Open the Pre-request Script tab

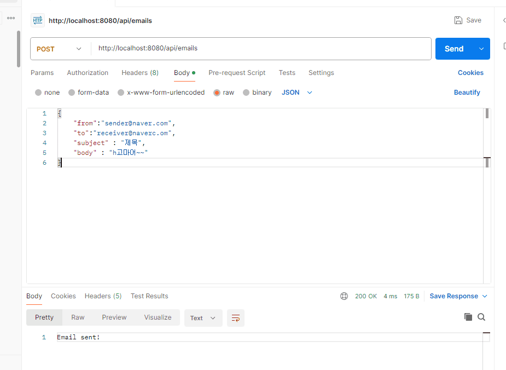237,73
